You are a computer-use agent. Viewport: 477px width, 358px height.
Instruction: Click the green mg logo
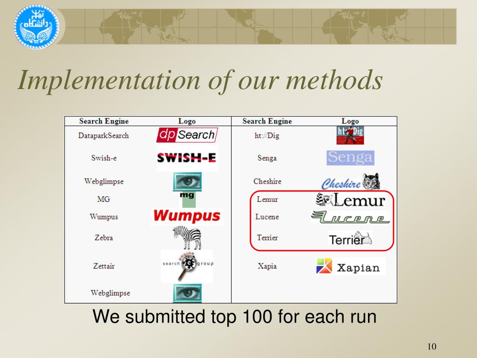pyautogui.click(x=187, y=200)
